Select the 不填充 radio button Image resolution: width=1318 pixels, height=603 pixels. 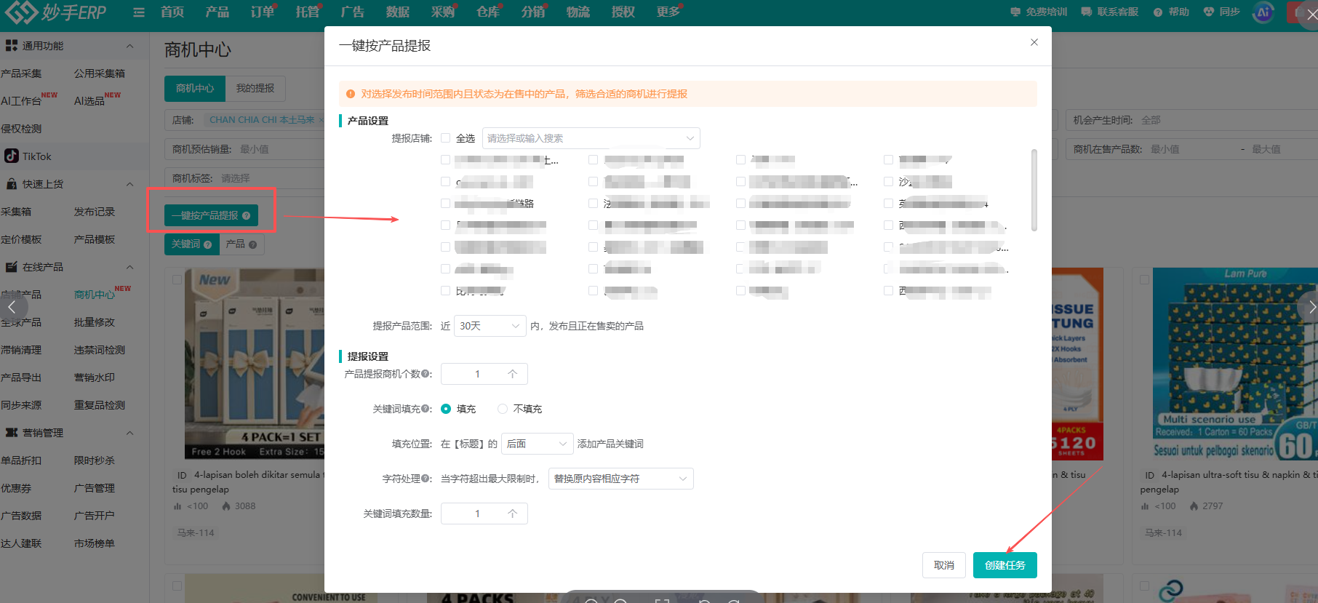click(503, 409)
